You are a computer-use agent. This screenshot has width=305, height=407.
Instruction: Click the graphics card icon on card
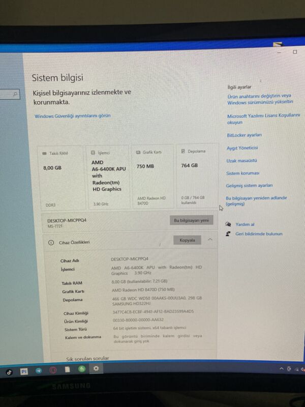point(138,152)
